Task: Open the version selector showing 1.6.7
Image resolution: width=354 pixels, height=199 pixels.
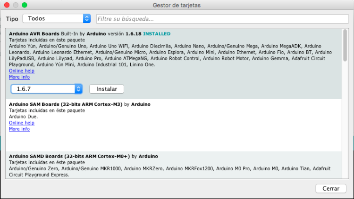Action: 47,89
